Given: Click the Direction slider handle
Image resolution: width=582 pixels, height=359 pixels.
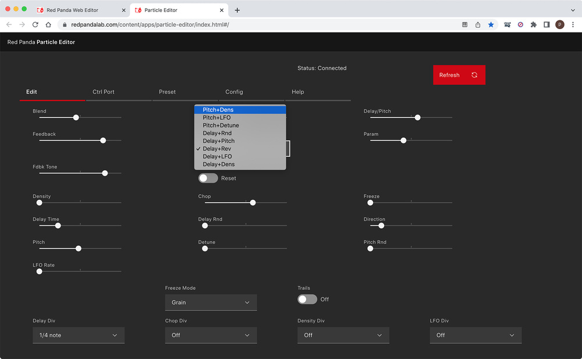Looking at the screenshot, I should (381, 225).
